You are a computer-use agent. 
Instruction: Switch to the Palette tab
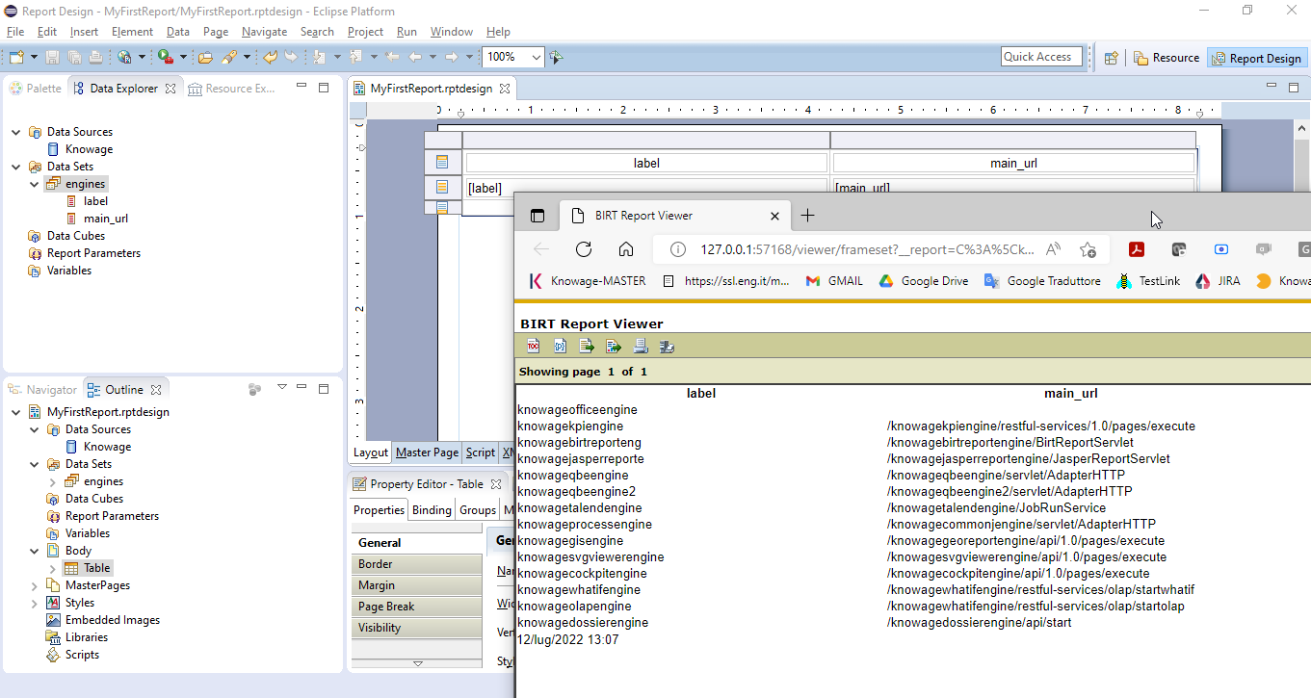click(36, 89)
